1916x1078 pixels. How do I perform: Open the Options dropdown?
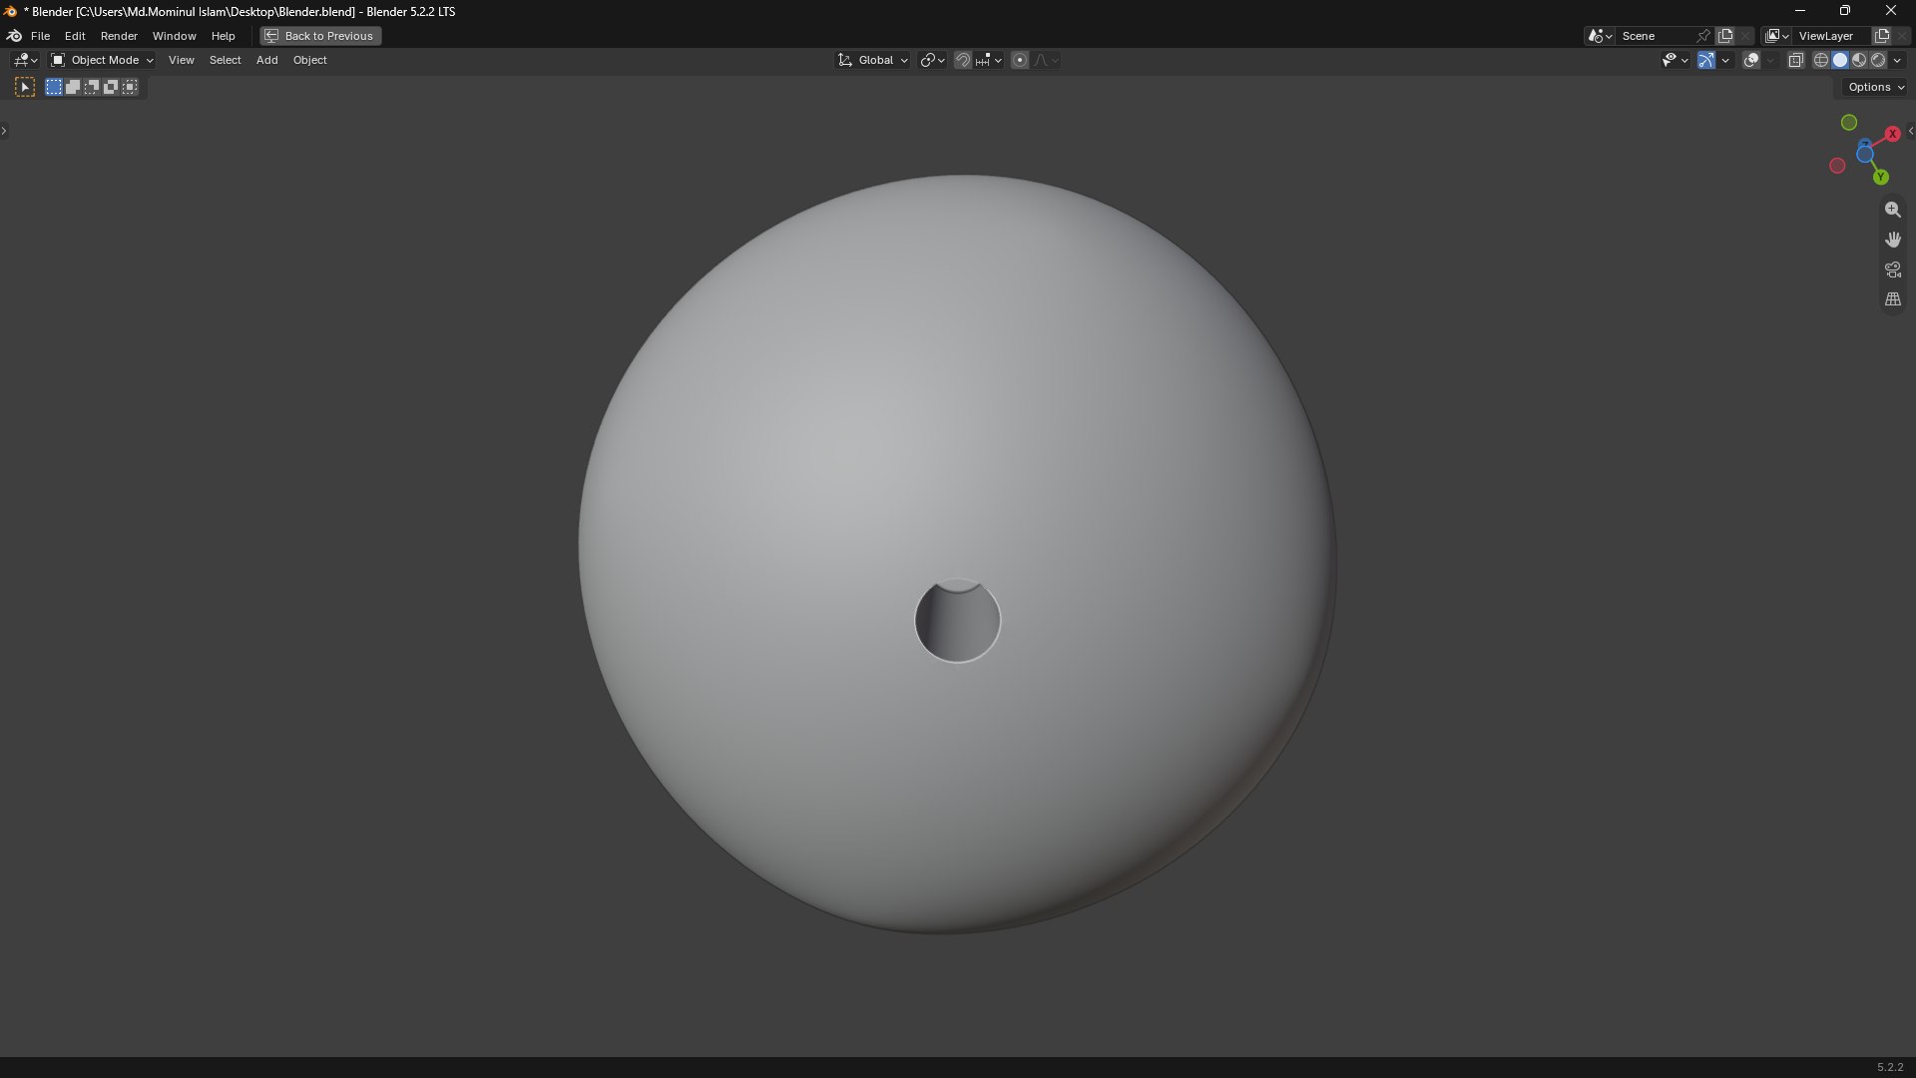[1876, 88]
